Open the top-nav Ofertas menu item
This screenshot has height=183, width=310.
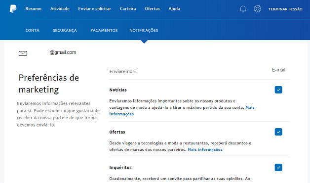[x=152, y=9]
